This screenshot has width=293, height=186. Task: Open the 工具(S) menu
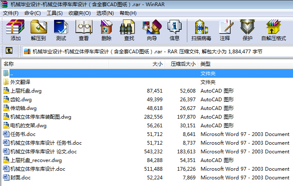coord(54,13)
